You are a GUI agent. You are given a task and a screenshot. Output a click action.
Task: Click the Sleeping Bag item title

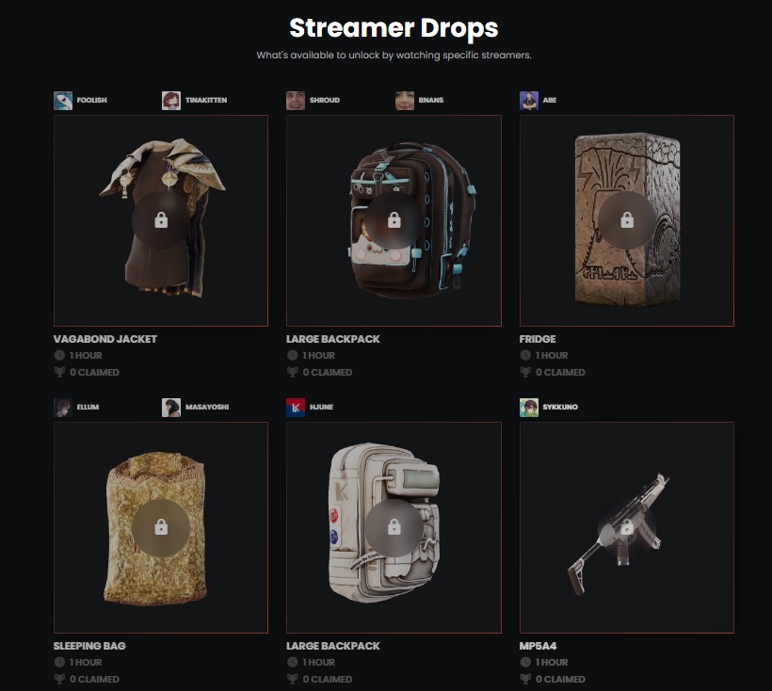click(x=89, y=646)
